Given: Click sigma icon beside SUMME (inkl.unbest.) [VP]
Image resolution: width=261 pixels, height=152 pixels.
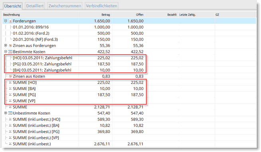Looking at the screenshot, I should (x=10, y=138).
